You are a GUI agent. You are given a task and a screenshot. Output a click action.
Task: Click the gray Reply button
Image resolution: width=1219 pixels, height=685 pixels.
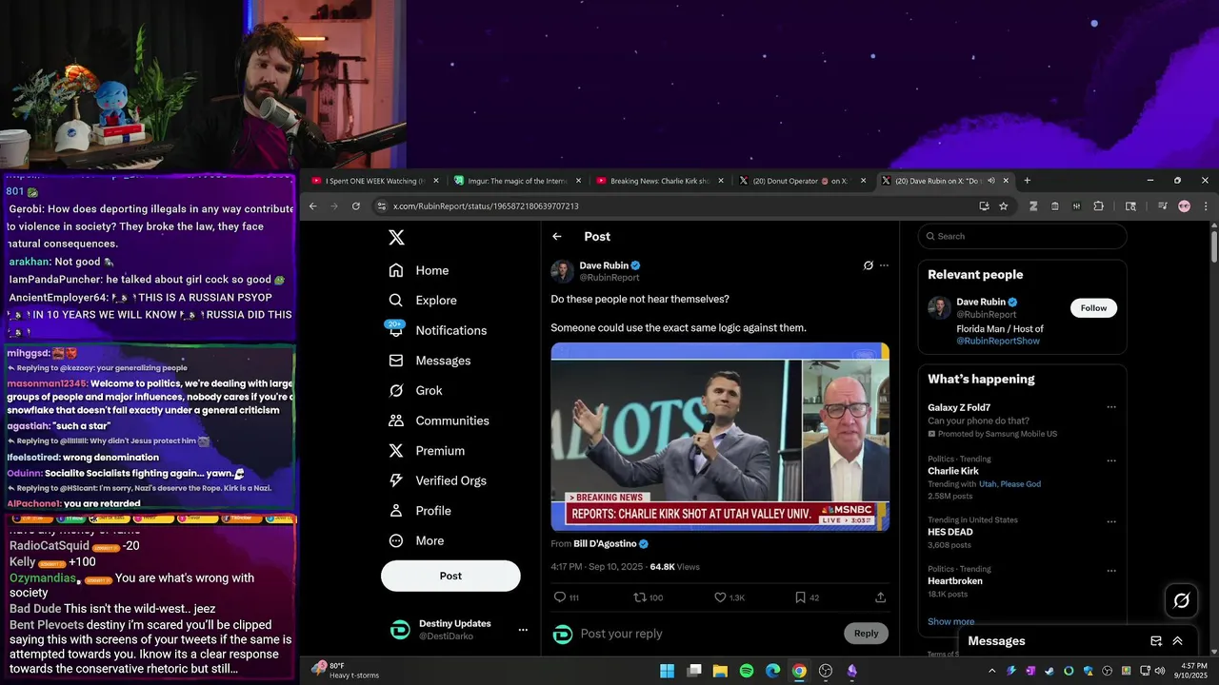[x=866, y=634]
